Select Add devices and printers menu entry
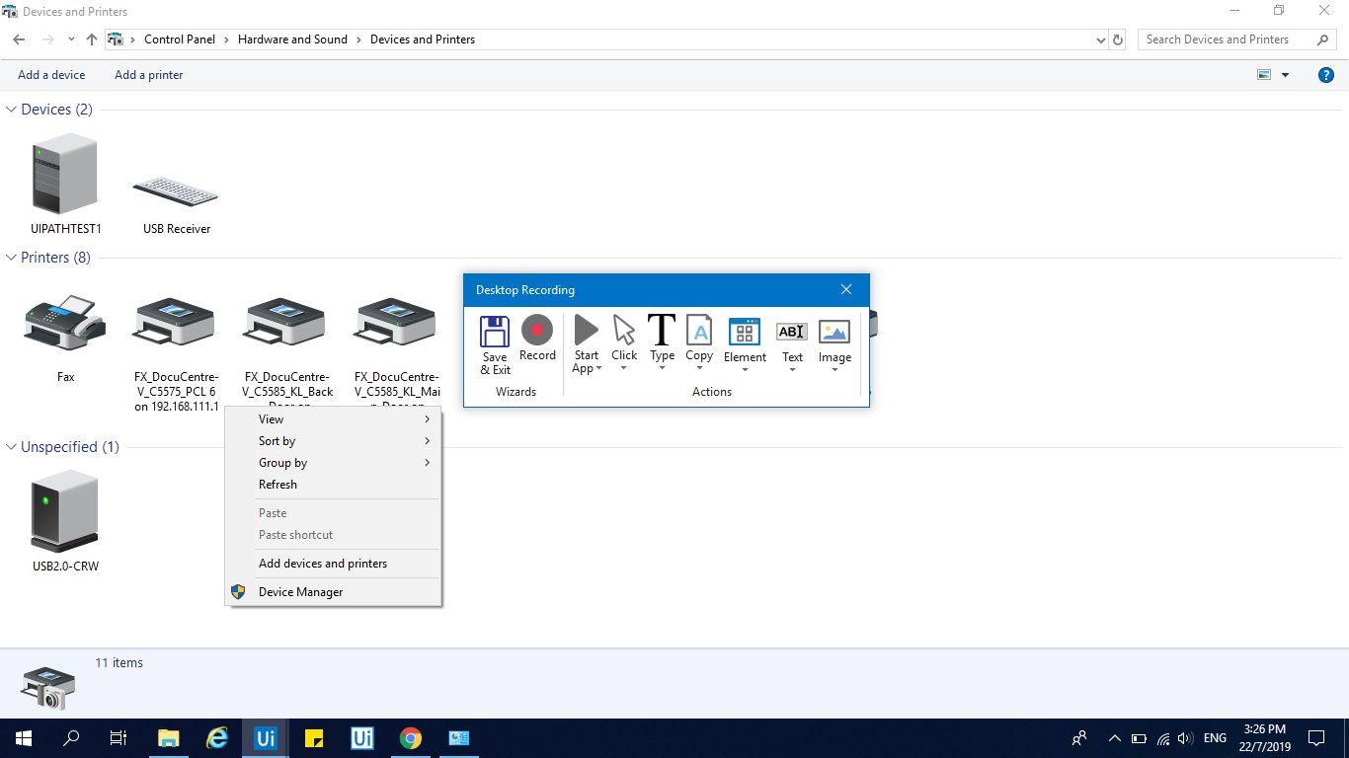 (x=334, y=564)
